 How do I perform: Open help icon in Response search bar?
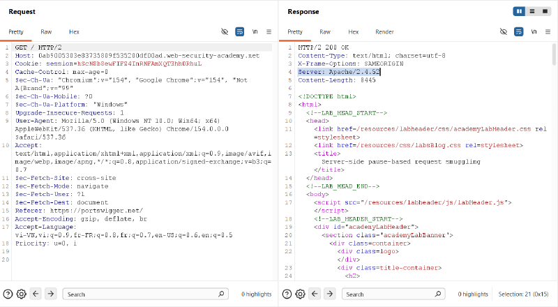click(x=287, y=294)
